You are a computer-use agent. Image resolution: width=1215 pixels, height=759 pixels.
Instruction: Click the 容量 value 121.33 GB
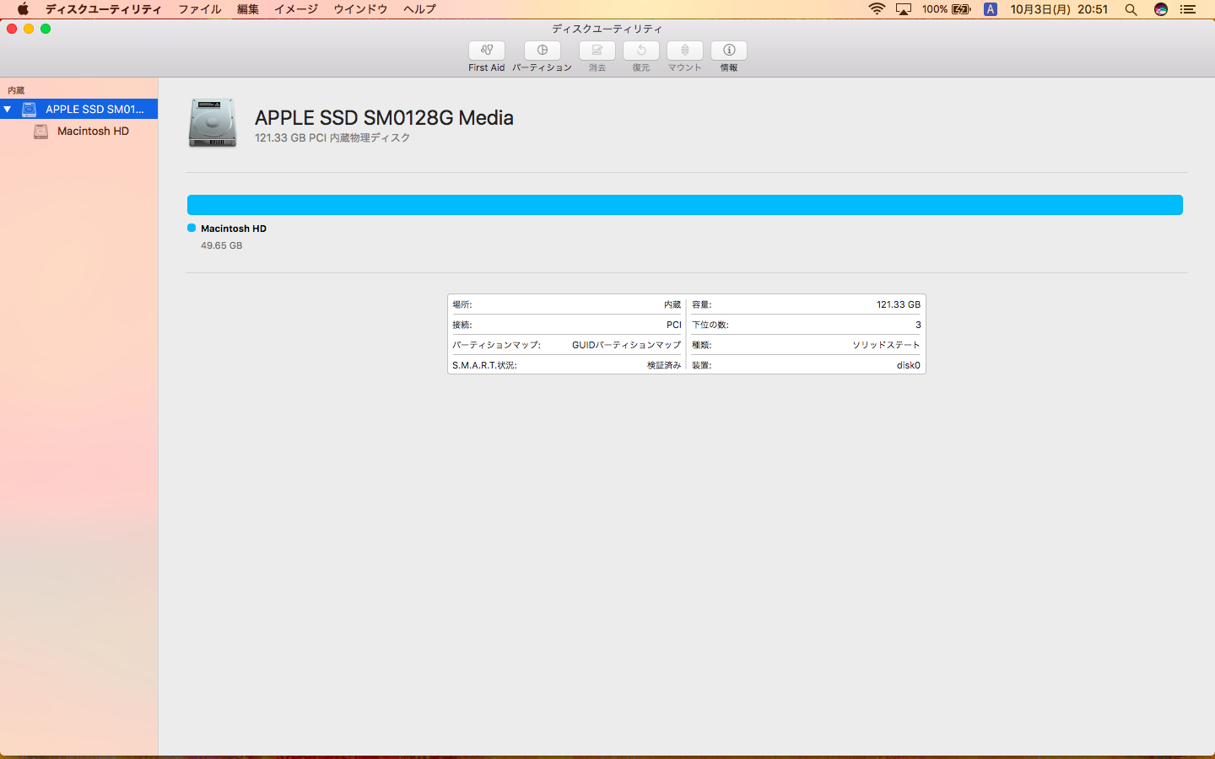[899, 304]
